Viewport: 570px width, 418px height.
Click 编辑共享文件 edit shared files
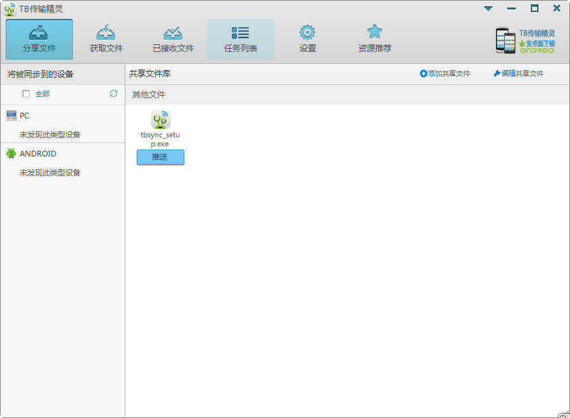coord(519,73)
